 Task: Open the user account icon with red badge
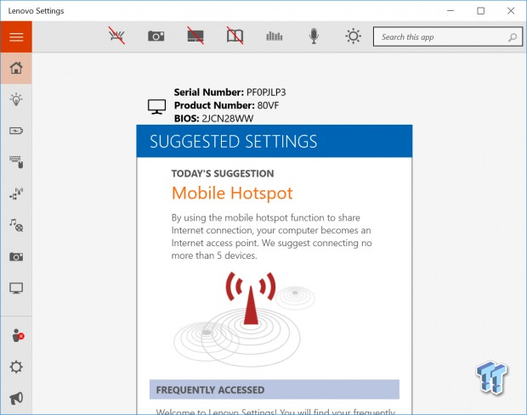(x=17, y=335)
